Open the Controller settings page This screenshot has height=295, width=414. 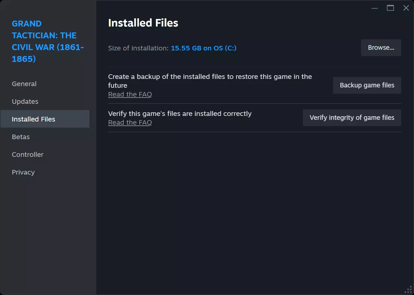pos(28,155)
